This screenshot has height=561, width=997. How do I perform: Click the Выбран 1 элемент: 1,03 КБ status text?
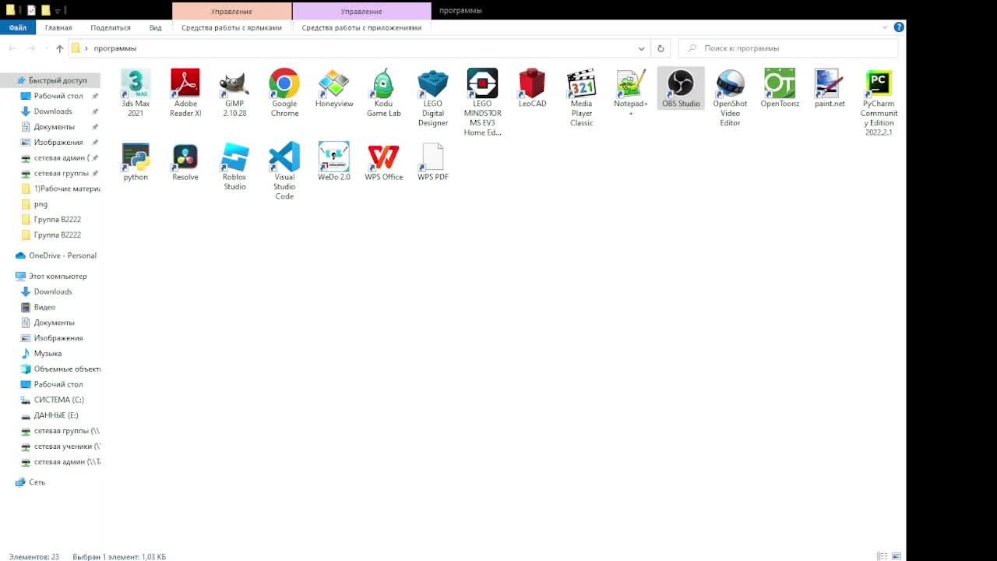click(119, 557)
